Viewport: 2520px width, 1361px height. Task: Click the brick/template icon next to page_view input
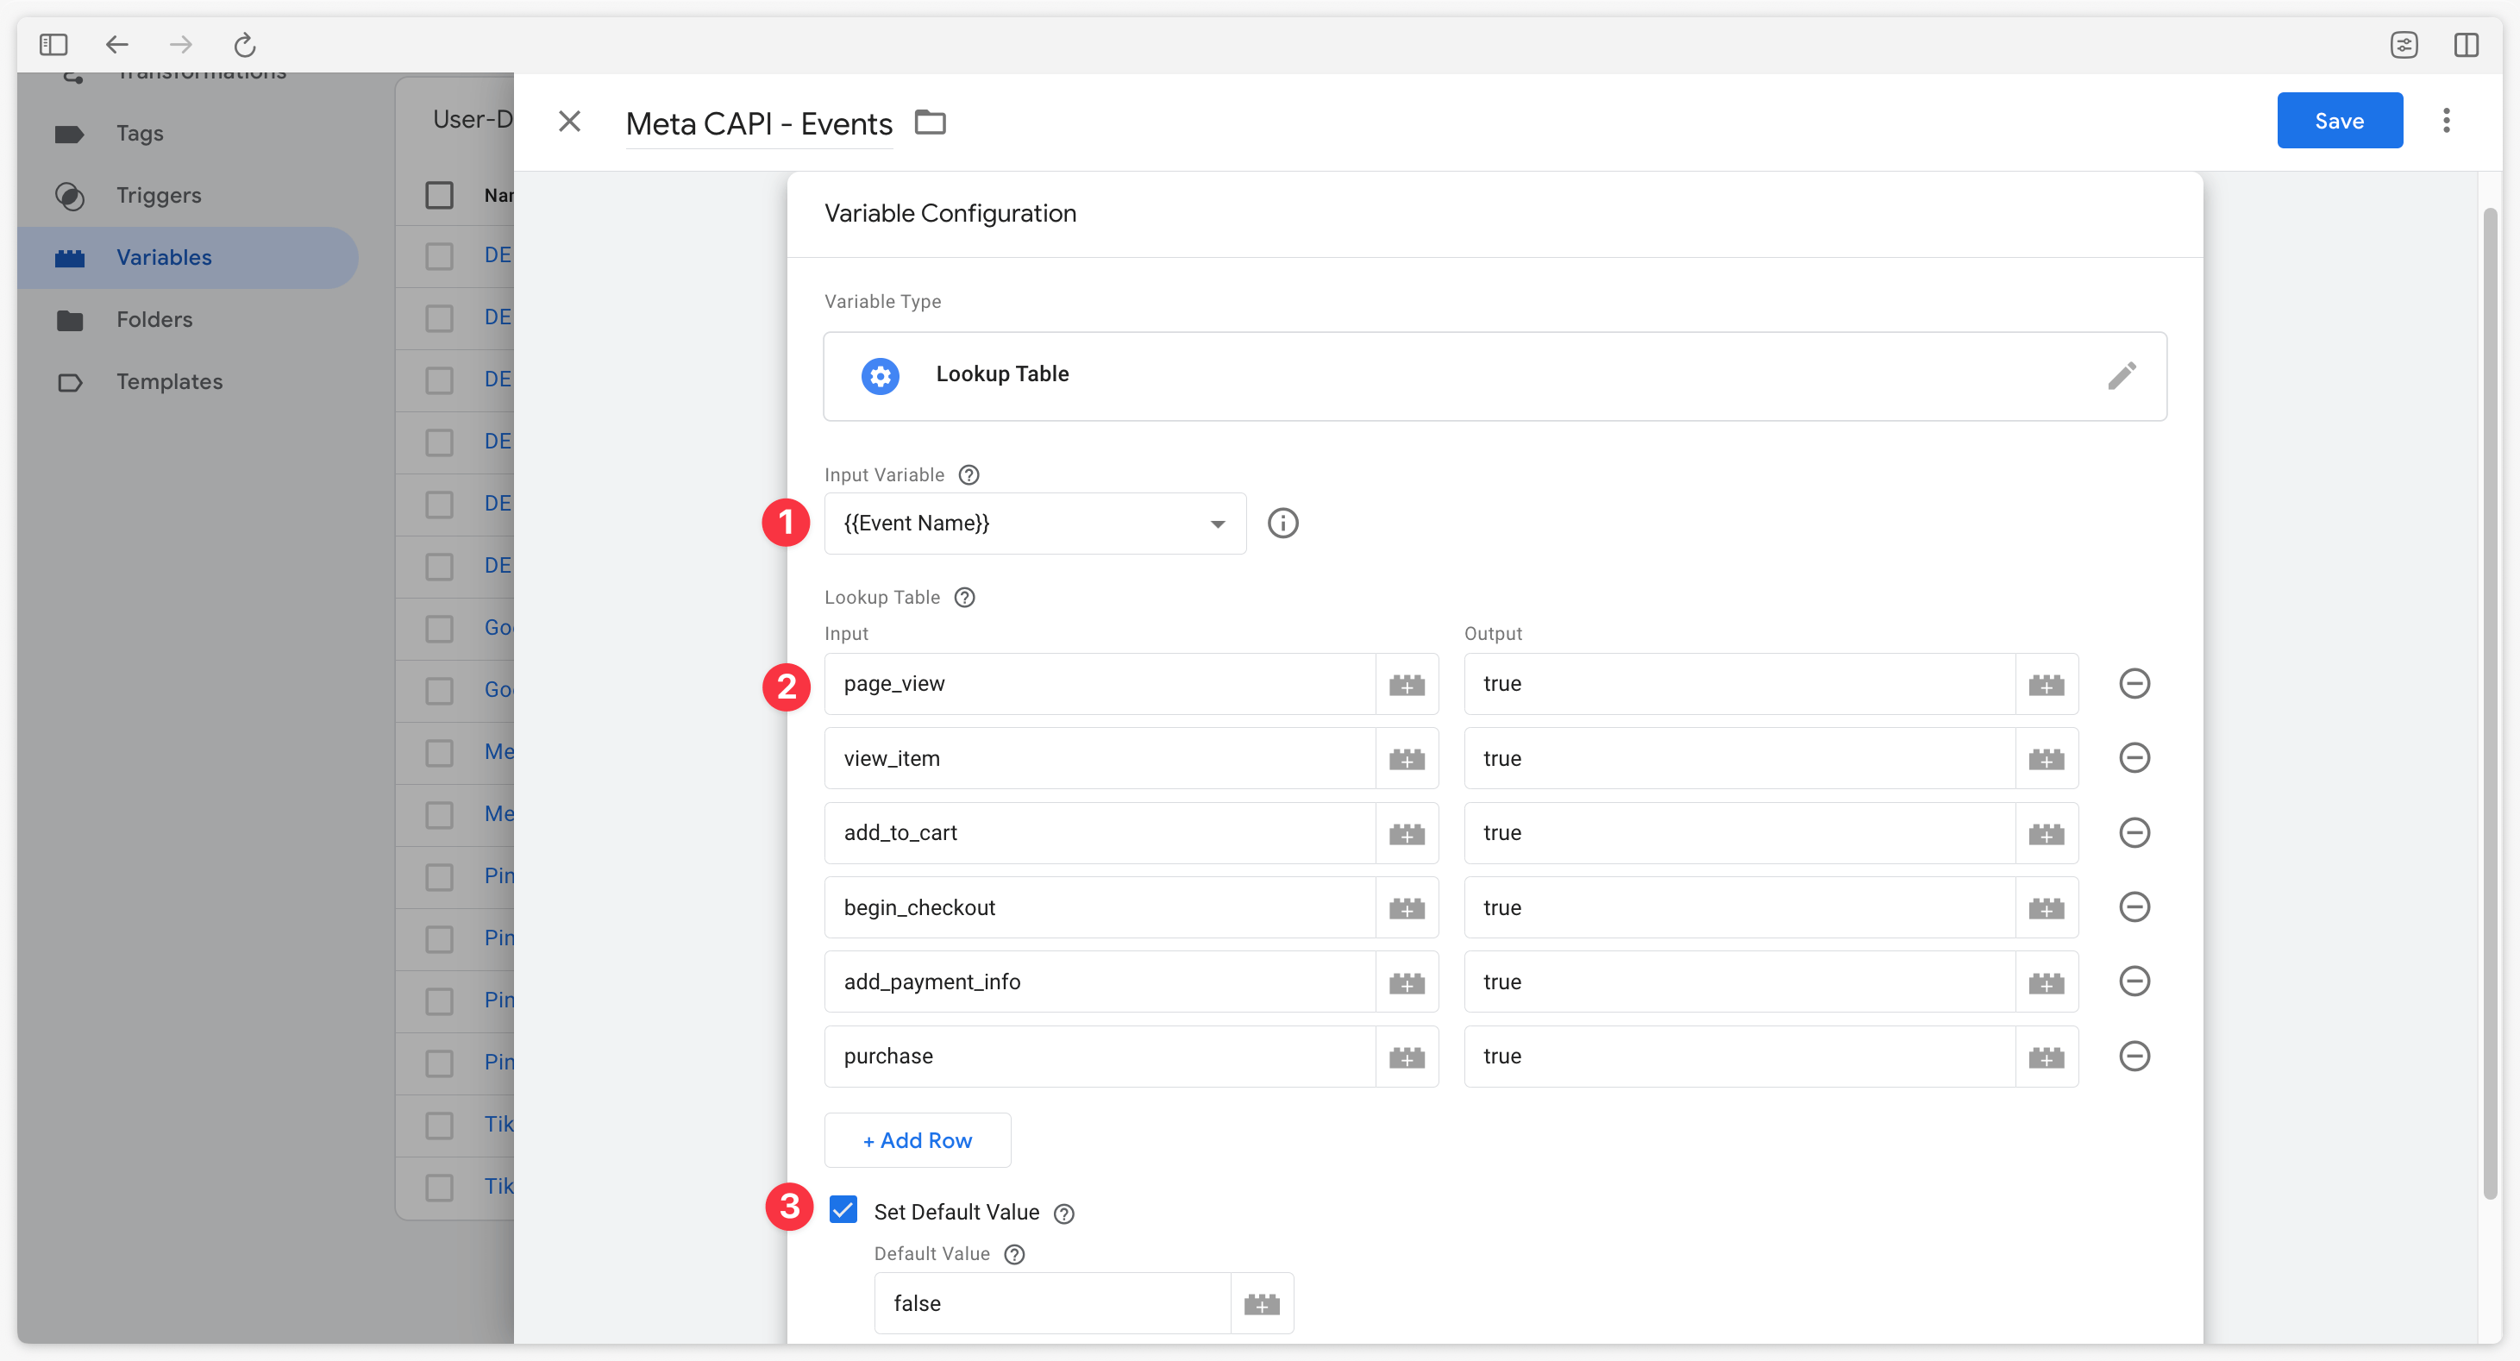pyautogui.click(x=1407, y=684)
